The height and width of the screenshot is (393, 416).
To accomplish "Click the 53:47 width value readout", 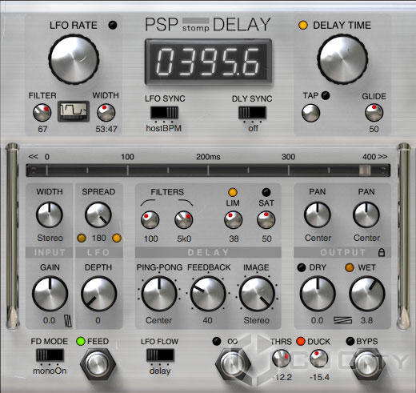I will [106, 129].
